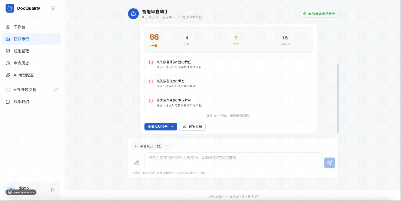Click the 工作台 grid icon

point(8,27)
